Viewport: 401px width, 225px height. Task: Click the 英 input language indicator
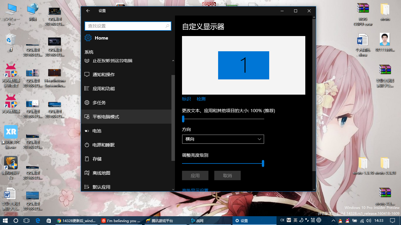coord(295,220)
